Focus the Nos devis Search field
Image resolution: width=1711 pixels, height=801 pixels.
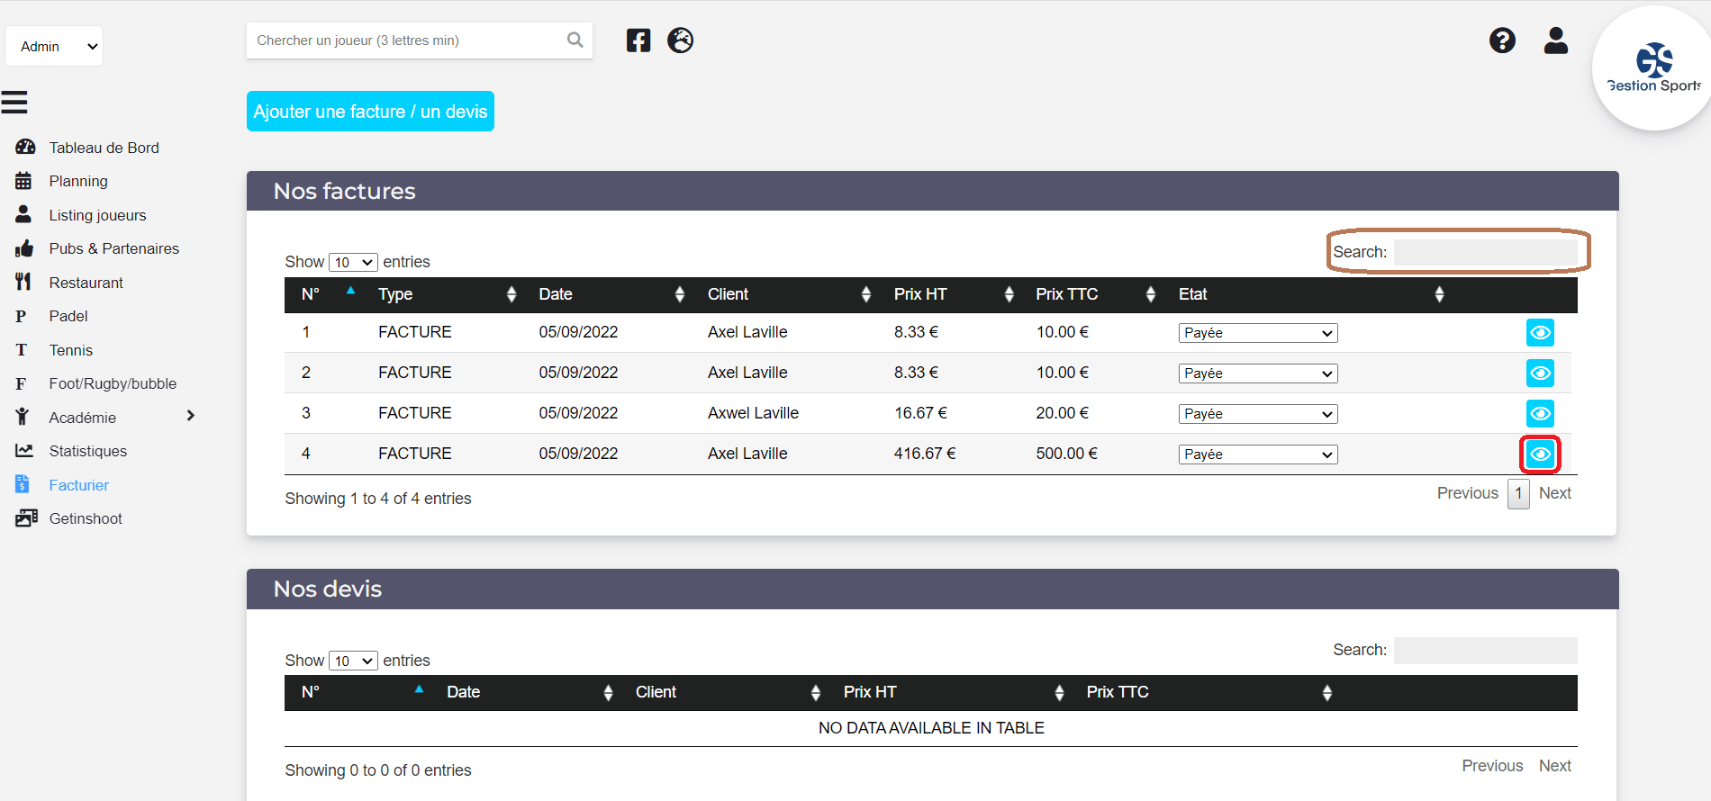1485,650
